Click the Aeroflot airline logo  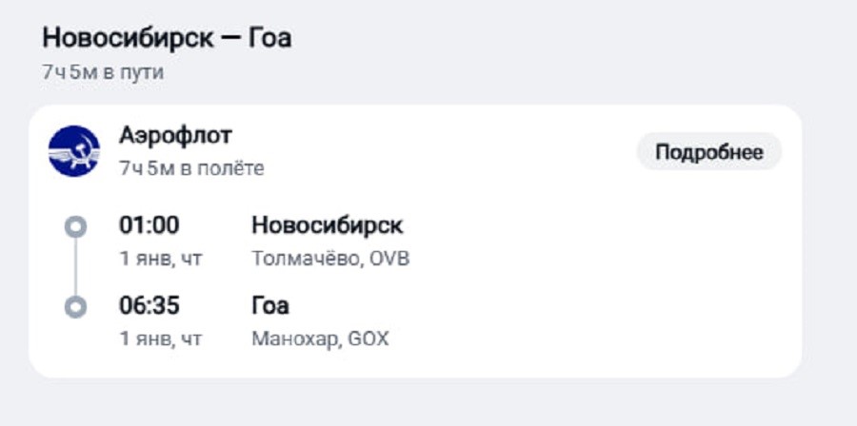[x=74, y=151]
